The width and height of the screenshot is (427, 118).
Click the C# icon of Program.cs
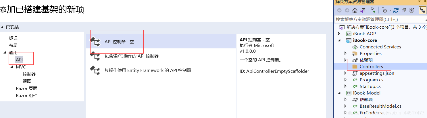355,80
